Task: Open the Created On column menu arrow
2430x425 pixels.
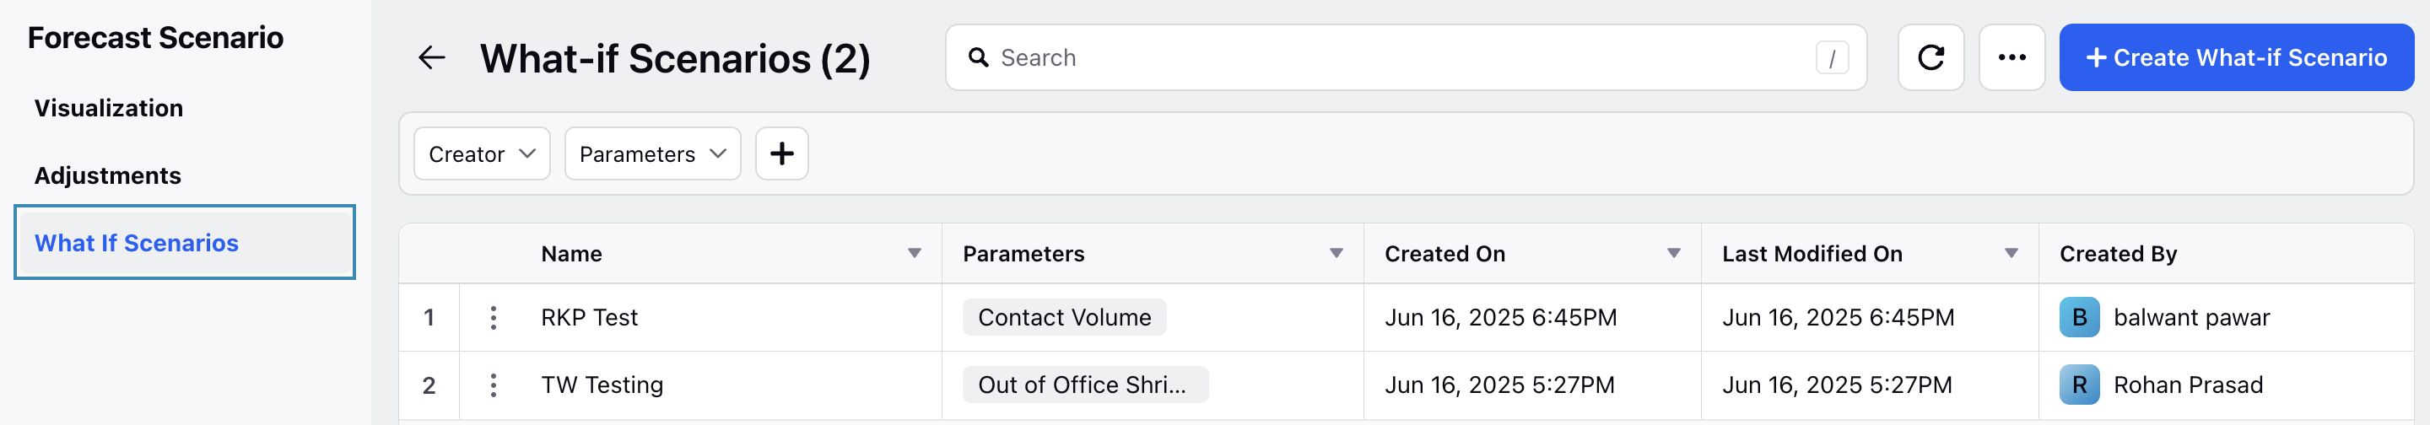Action: click(1673, 254)
